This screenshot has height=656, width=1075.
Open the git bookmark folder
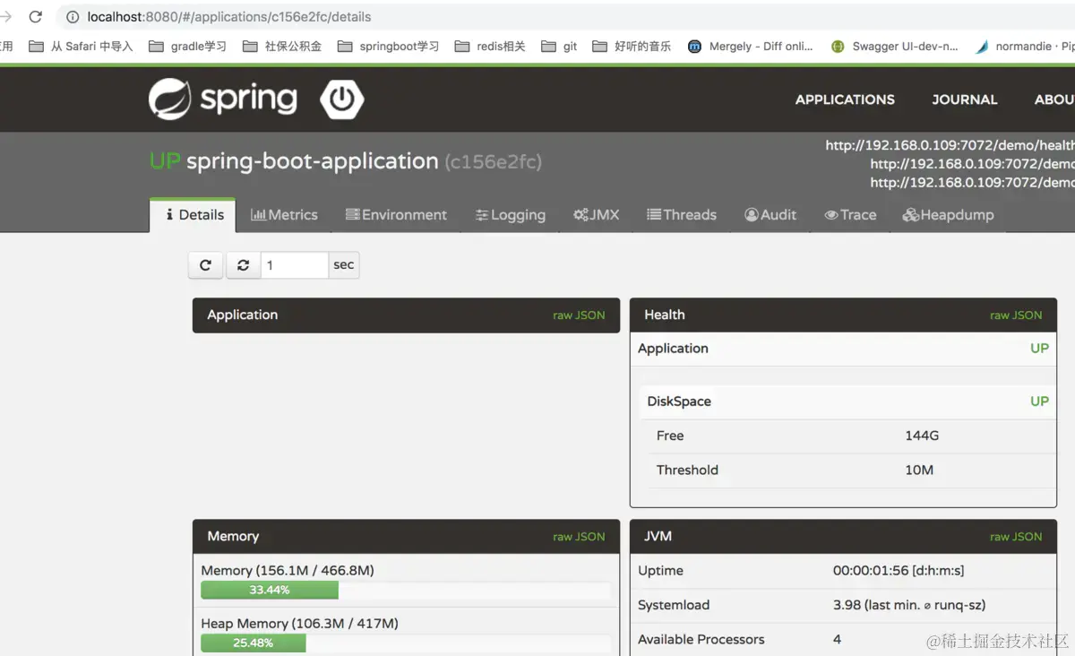[x=559, y=47]
